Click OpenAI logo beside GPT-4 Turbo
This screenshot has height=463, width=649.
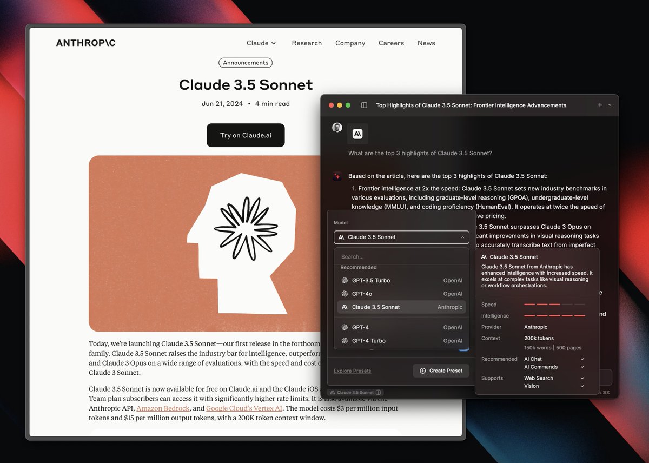tap(345, 341)
